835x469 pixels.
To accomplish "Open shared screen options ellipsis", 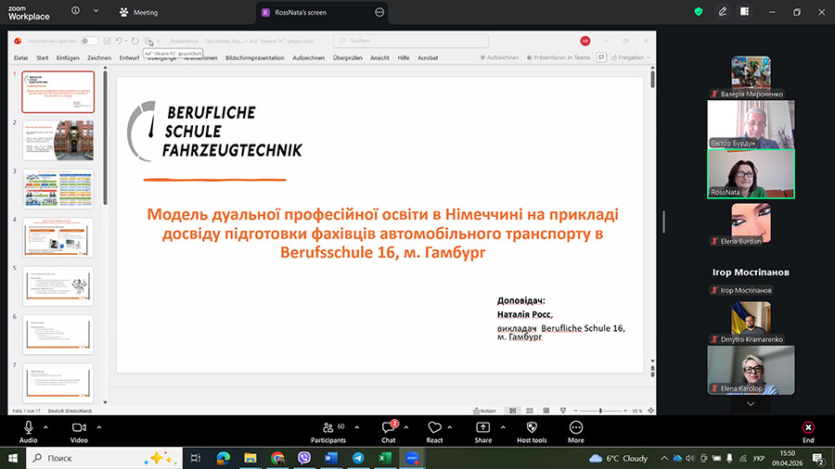I will click(379, 12).
